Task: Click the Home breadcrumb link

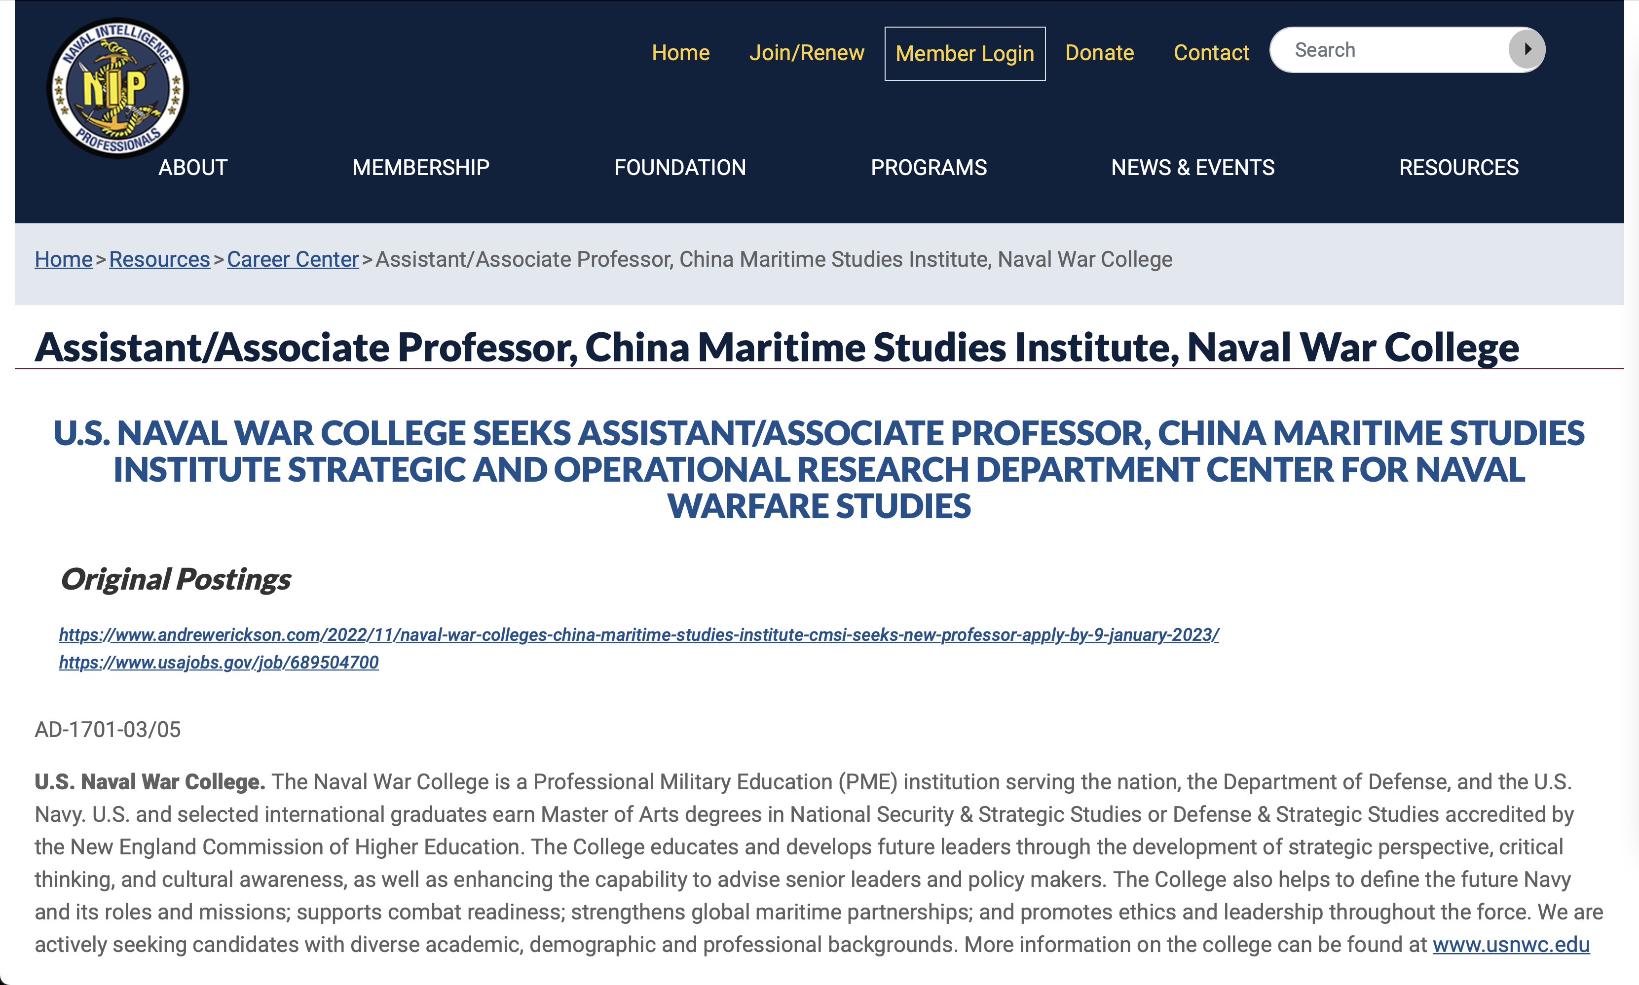Action: [x=63, y=259]
